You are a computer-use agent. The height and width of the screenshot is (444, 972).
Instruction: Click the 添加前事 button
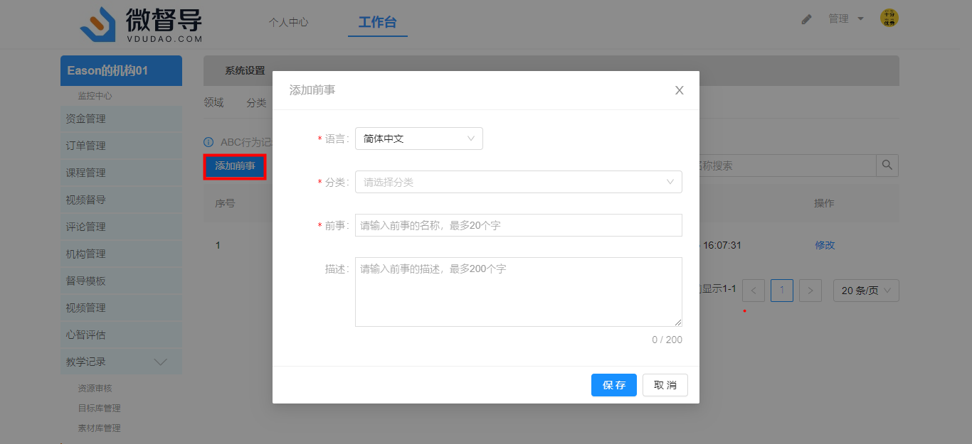(x=235, y=166)
